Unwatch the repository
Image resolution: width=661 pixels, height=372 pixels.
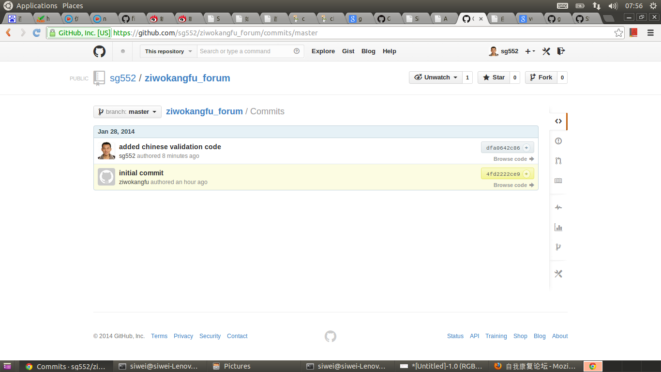(435, 77)
